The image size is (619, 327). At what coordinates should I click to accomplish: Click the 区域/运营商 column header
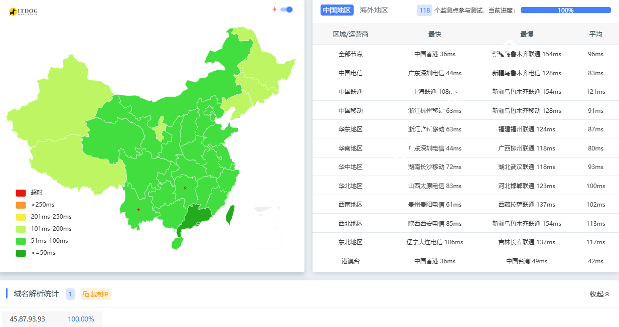[351, 34]
